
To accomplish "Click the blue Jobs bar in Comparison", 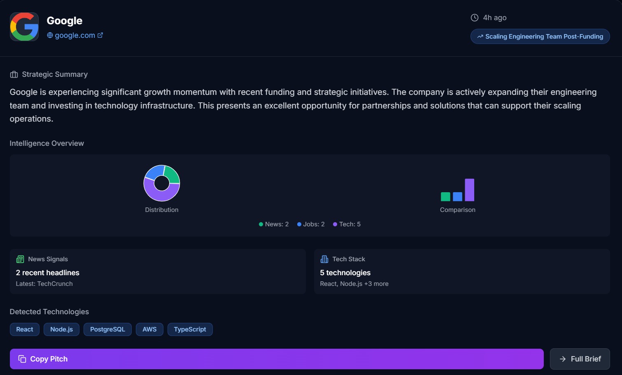I will 457,197.
